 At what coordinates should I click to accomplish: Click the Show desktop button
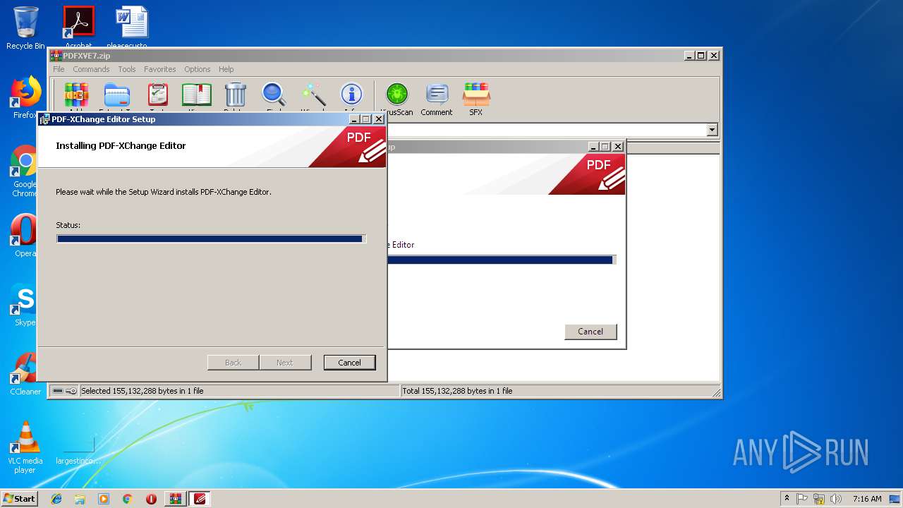(896, 499)
